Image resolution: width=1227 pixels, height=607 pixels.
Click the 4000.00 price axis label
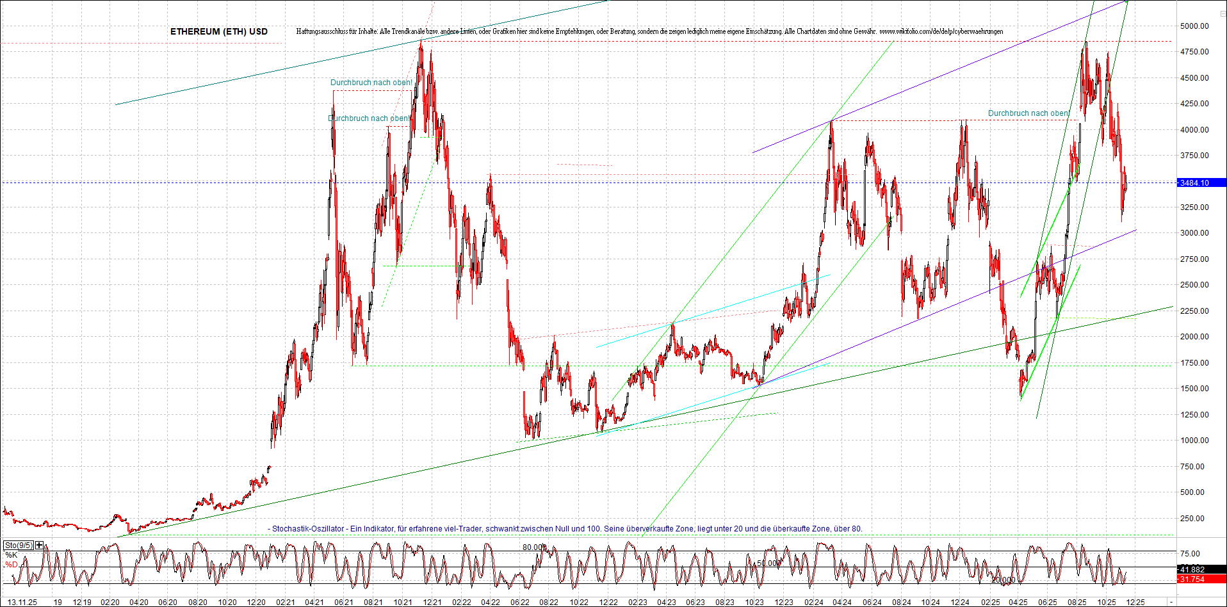click(1194, 130)
